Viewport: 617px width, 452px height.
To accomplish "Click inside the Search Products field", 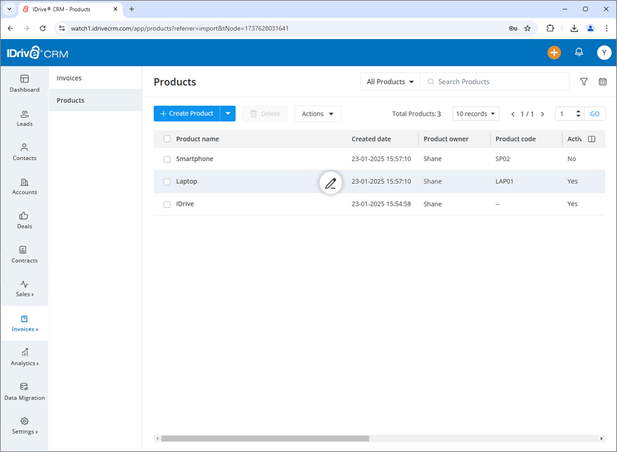I will 495,81.
